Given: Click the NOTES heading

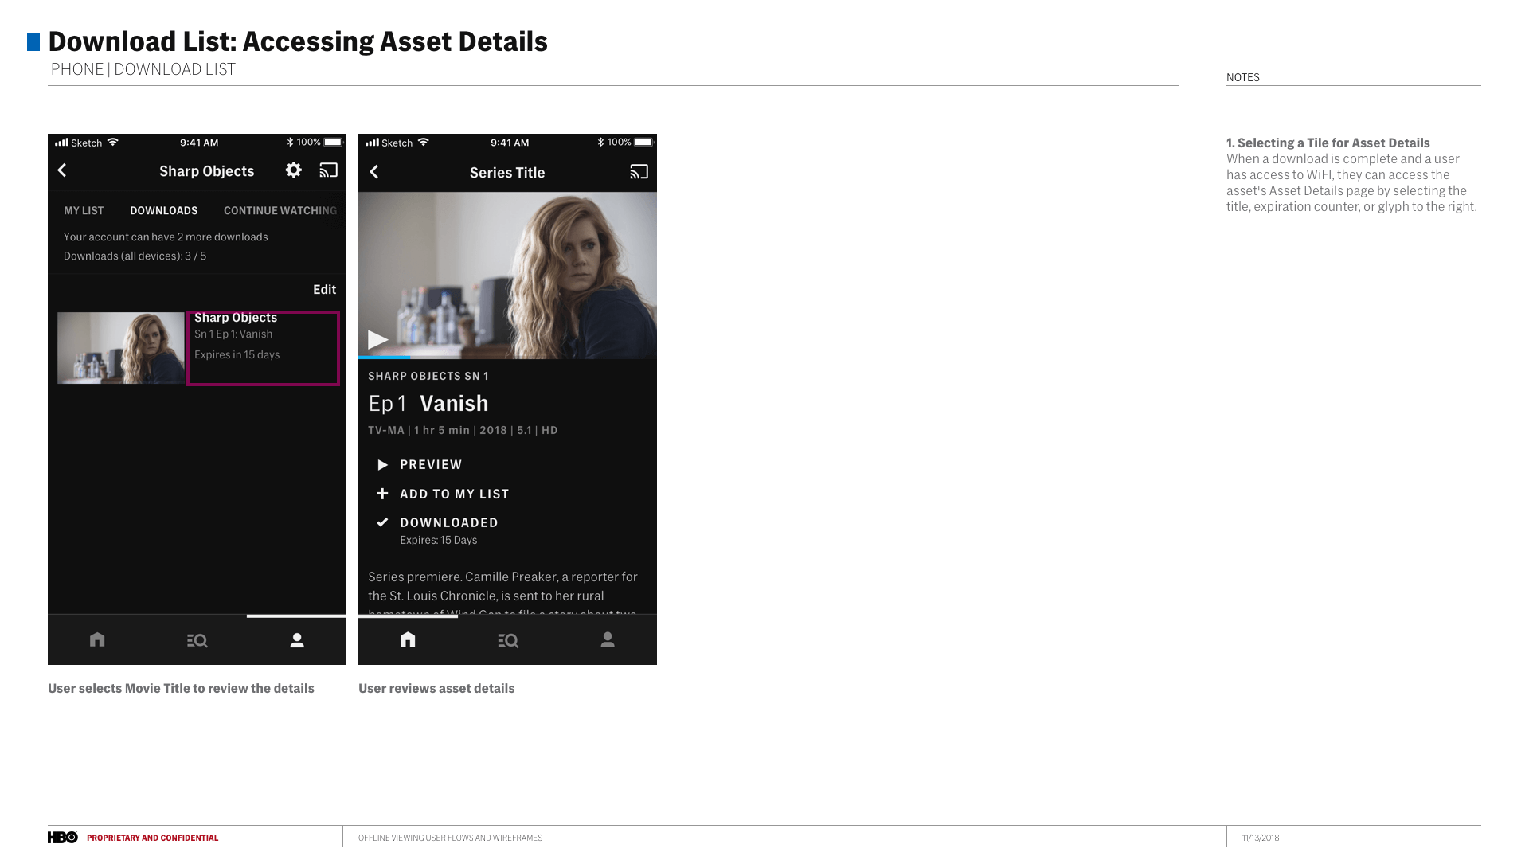Looking at the screenshot, I should tap(1243, 77).
